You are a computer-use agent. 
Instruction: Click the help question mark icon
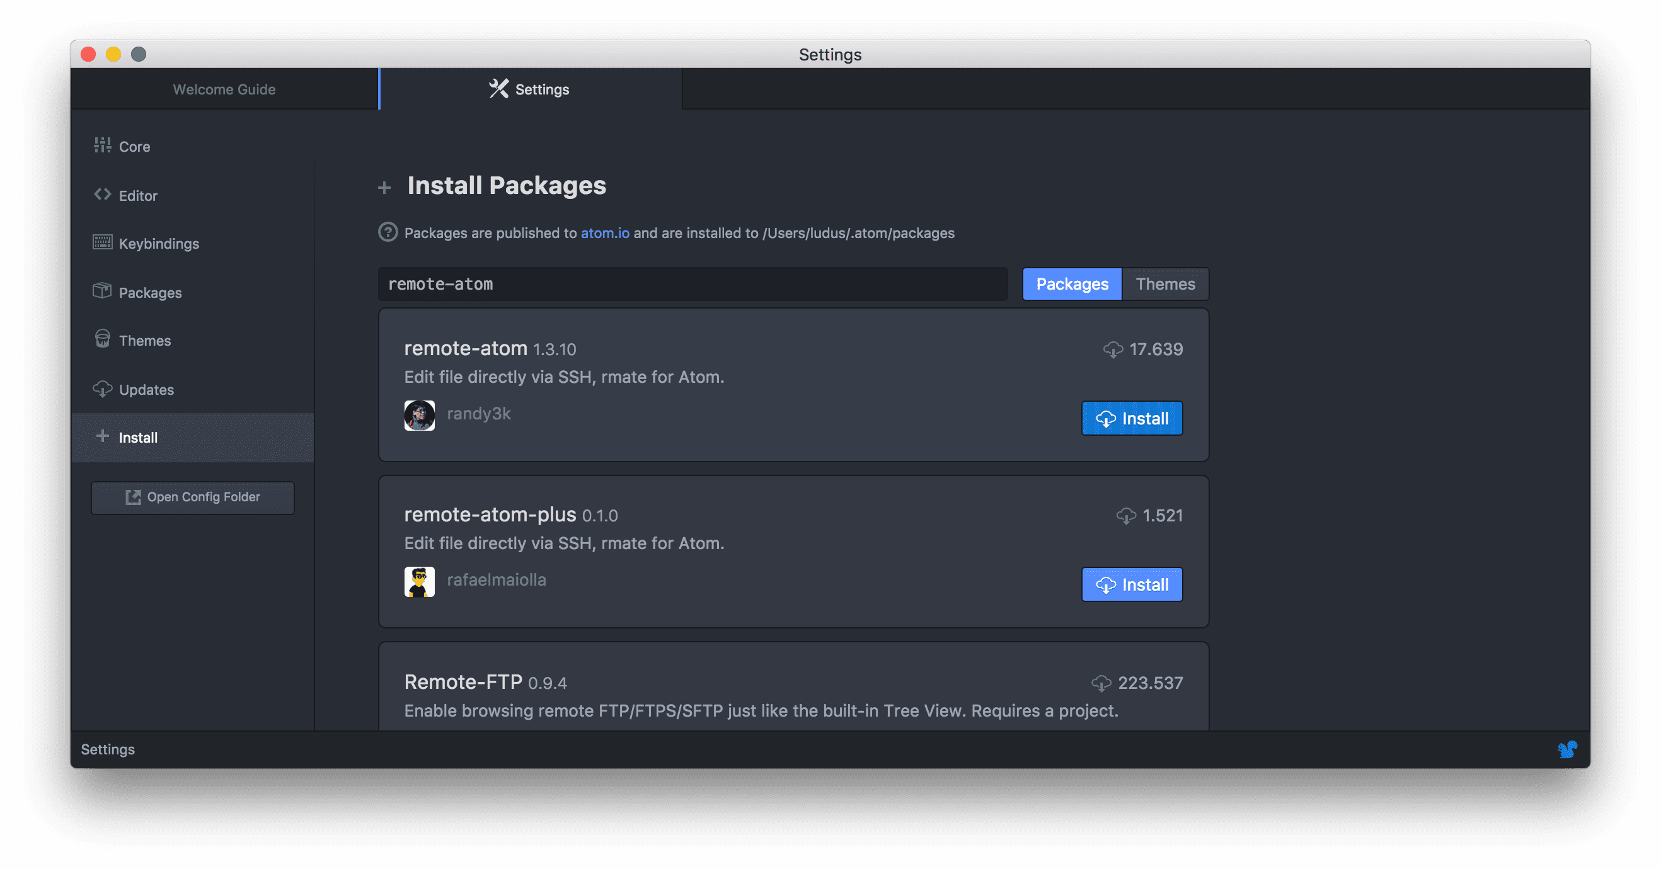click(x=388, y=232)
